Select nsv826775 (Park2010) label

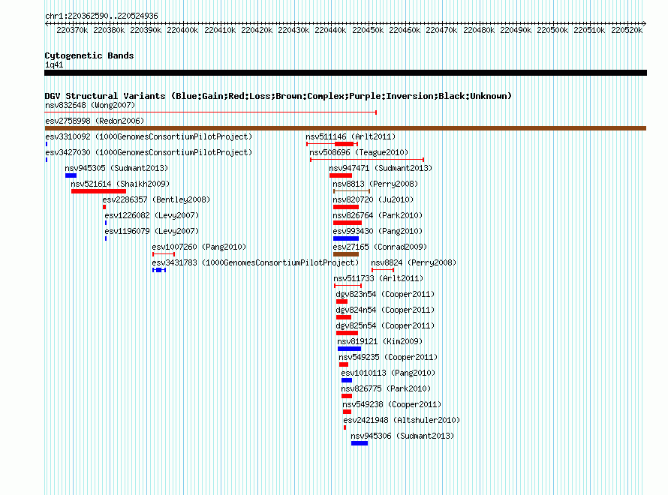click(386, 388)
